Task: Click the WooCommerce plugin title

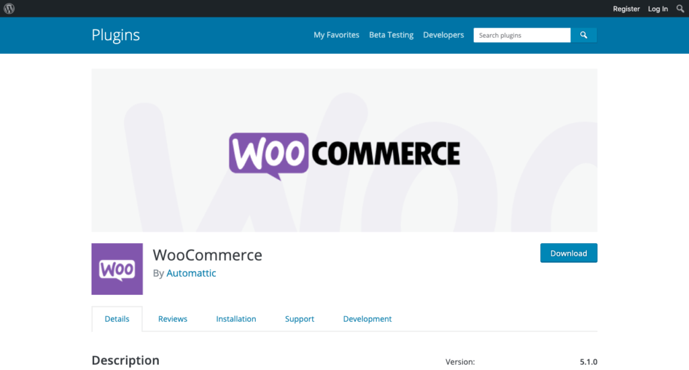Action: point(207,255)
